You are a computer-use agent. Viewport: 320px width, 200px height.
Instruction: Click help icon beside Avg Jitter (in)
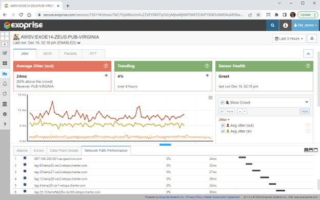click(308, 131)
